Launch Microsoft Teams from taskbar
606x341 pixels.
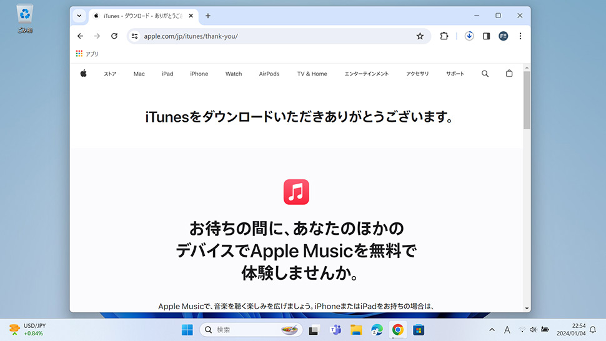tap(335, 330)
